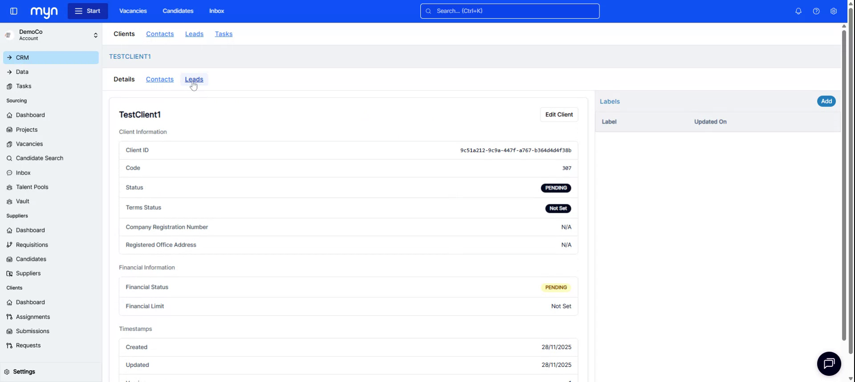Open the Start menu button

click(x=88, y=11)
